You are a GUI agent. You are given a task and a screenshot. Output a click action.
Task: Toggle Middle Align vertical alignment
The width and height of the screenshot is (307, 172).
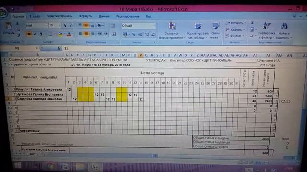86,25
